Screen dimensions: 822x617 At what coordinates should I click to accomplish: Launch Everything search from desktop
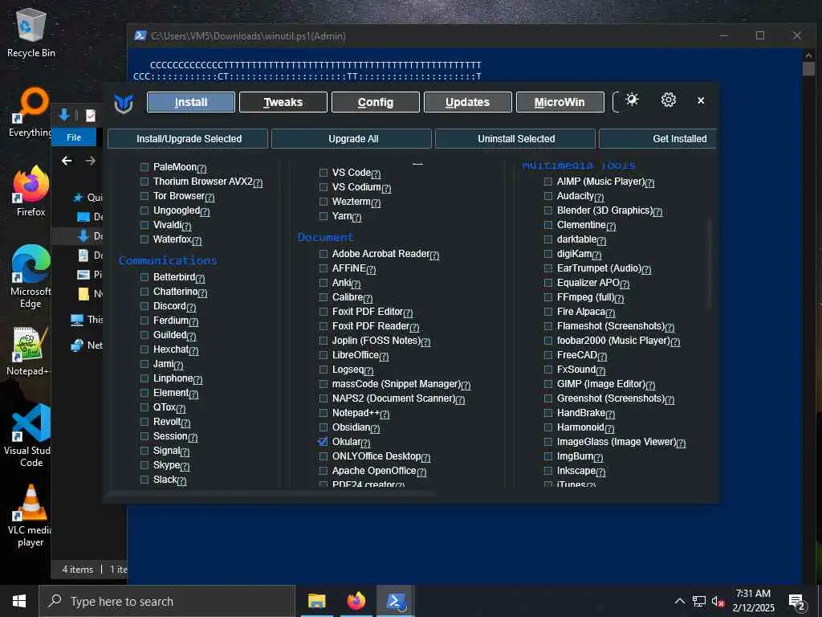[x=31, y=112]
